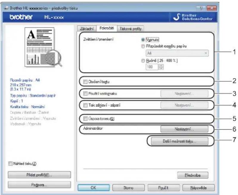Click 'Kopií : 1' summary text
Viewport: 238px width, 195px height.
pyautogui.click(x=16, y=101)
